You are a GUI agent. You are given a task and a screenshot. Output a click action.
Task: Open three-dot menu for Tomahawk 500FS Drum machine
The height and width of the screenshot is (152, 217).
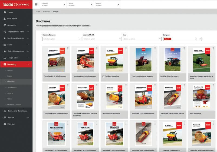tap(97, 86)
